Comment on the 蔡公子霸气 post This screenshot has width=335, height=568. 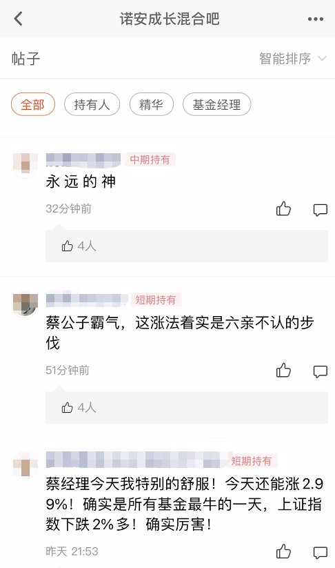[320, 371]
